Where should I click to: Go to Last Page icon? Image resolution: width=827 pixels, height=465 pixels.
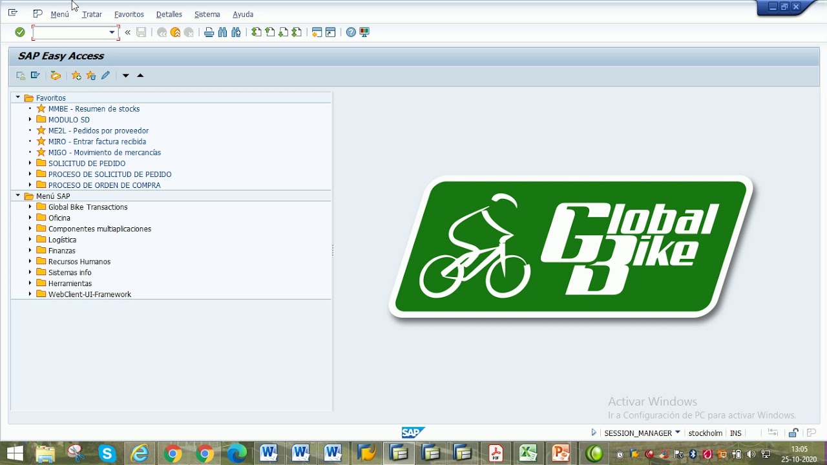[297, 32]
